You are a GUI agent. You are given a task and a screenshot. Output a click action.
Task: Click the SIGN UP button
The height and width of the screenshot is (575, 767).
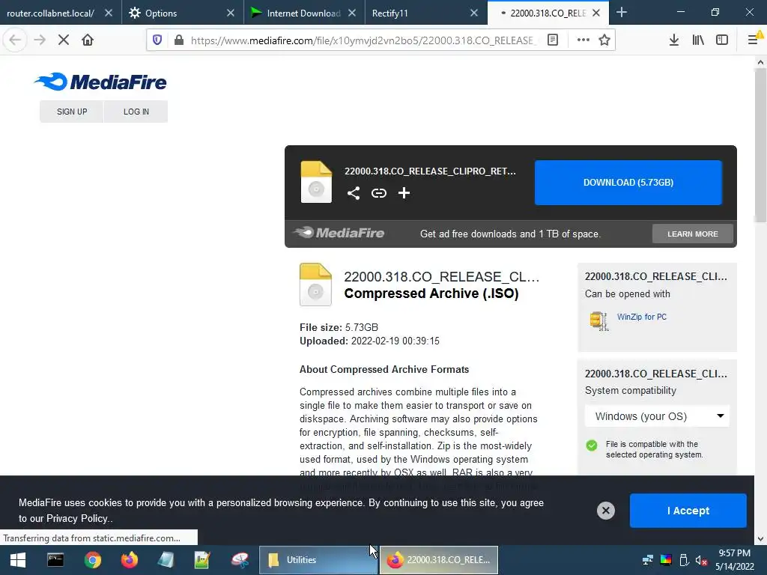point(72,112)
